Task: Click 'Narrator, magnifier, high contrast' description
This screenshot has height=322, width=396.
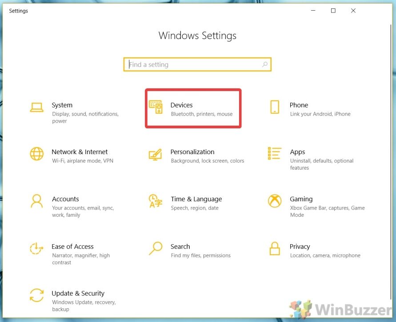Action: tap(81, 258)
